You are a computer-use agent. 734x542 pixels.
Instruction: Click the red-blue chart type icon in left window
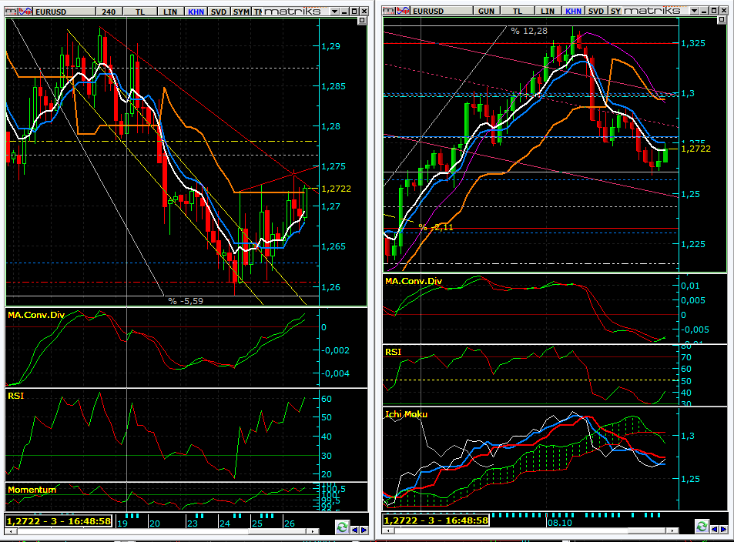point(26,11)
